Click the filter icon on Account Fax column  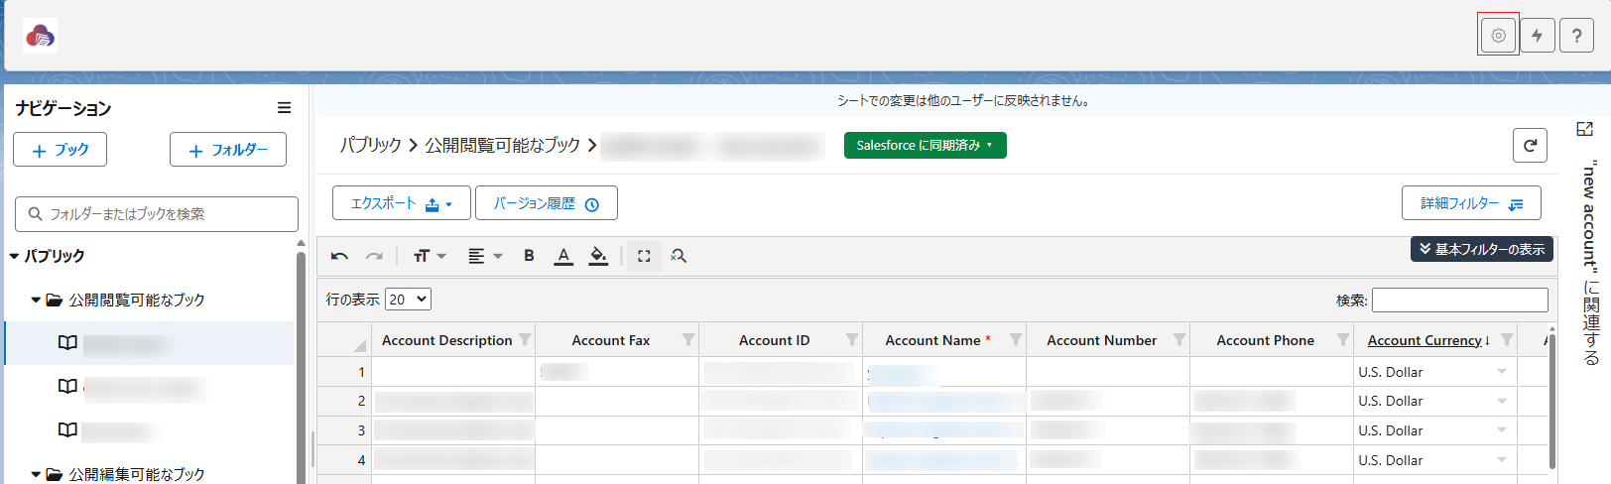pos(688,340)
